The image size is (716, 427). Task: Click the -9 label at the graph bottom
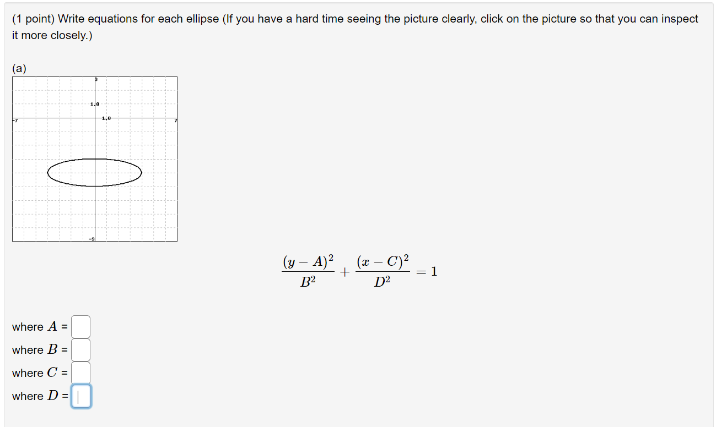click(x=93, y=238)
